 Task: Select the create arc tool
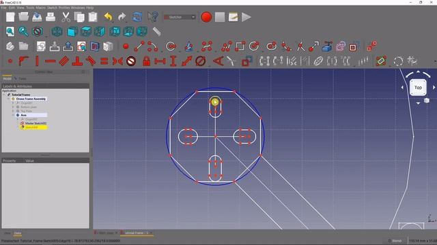point(153,46)
